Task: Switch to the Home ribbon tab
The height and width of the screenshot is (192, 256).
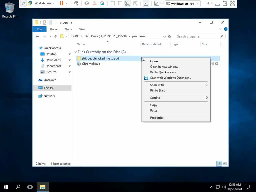Action: click(x=54, y=29)
